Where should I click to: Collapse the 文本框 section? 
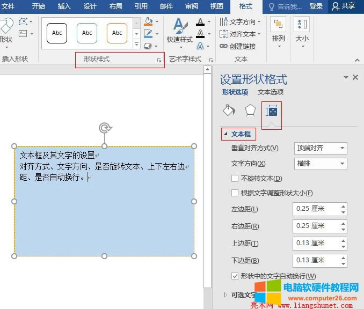[227, 134]
